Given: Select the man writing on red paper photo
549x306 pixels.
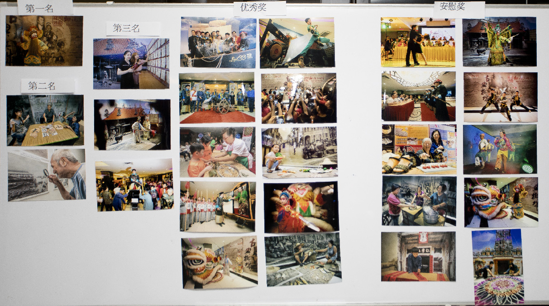Looking at the screenshot, I should tap(419, 257).
